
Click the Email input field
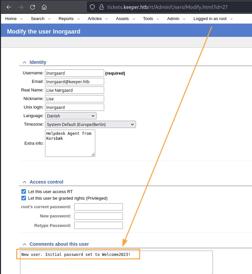(x=74, y=82)
